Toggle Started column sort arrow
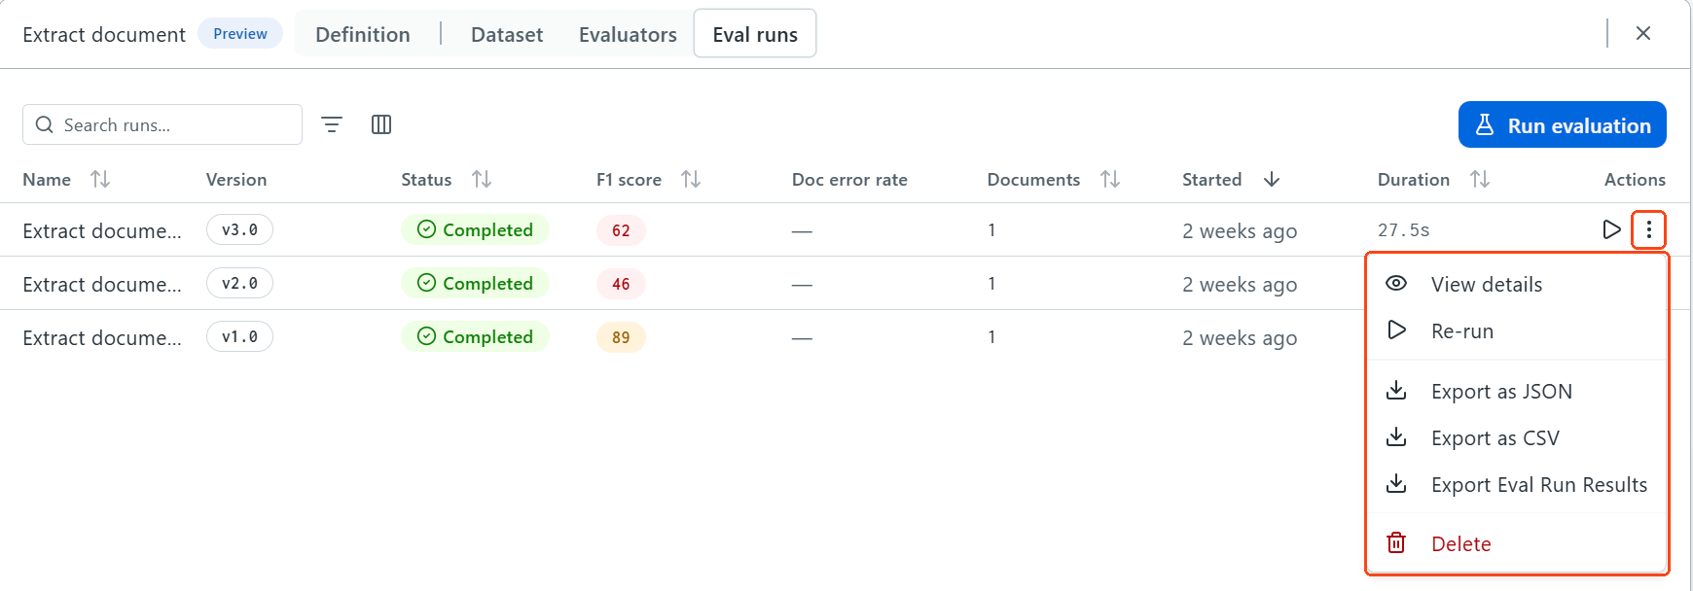This screenshot has height=591, width=1693. tap(1272, 179)
